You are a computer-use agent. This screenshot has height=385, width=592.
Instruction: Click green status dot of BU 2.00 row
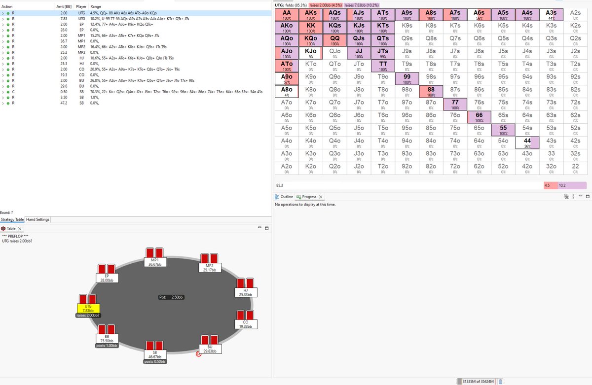click(8, 80)
